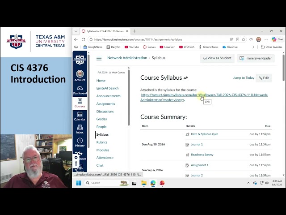Open Home in course menu
Viewport: 286px width, 215px height.
point(101,81)
